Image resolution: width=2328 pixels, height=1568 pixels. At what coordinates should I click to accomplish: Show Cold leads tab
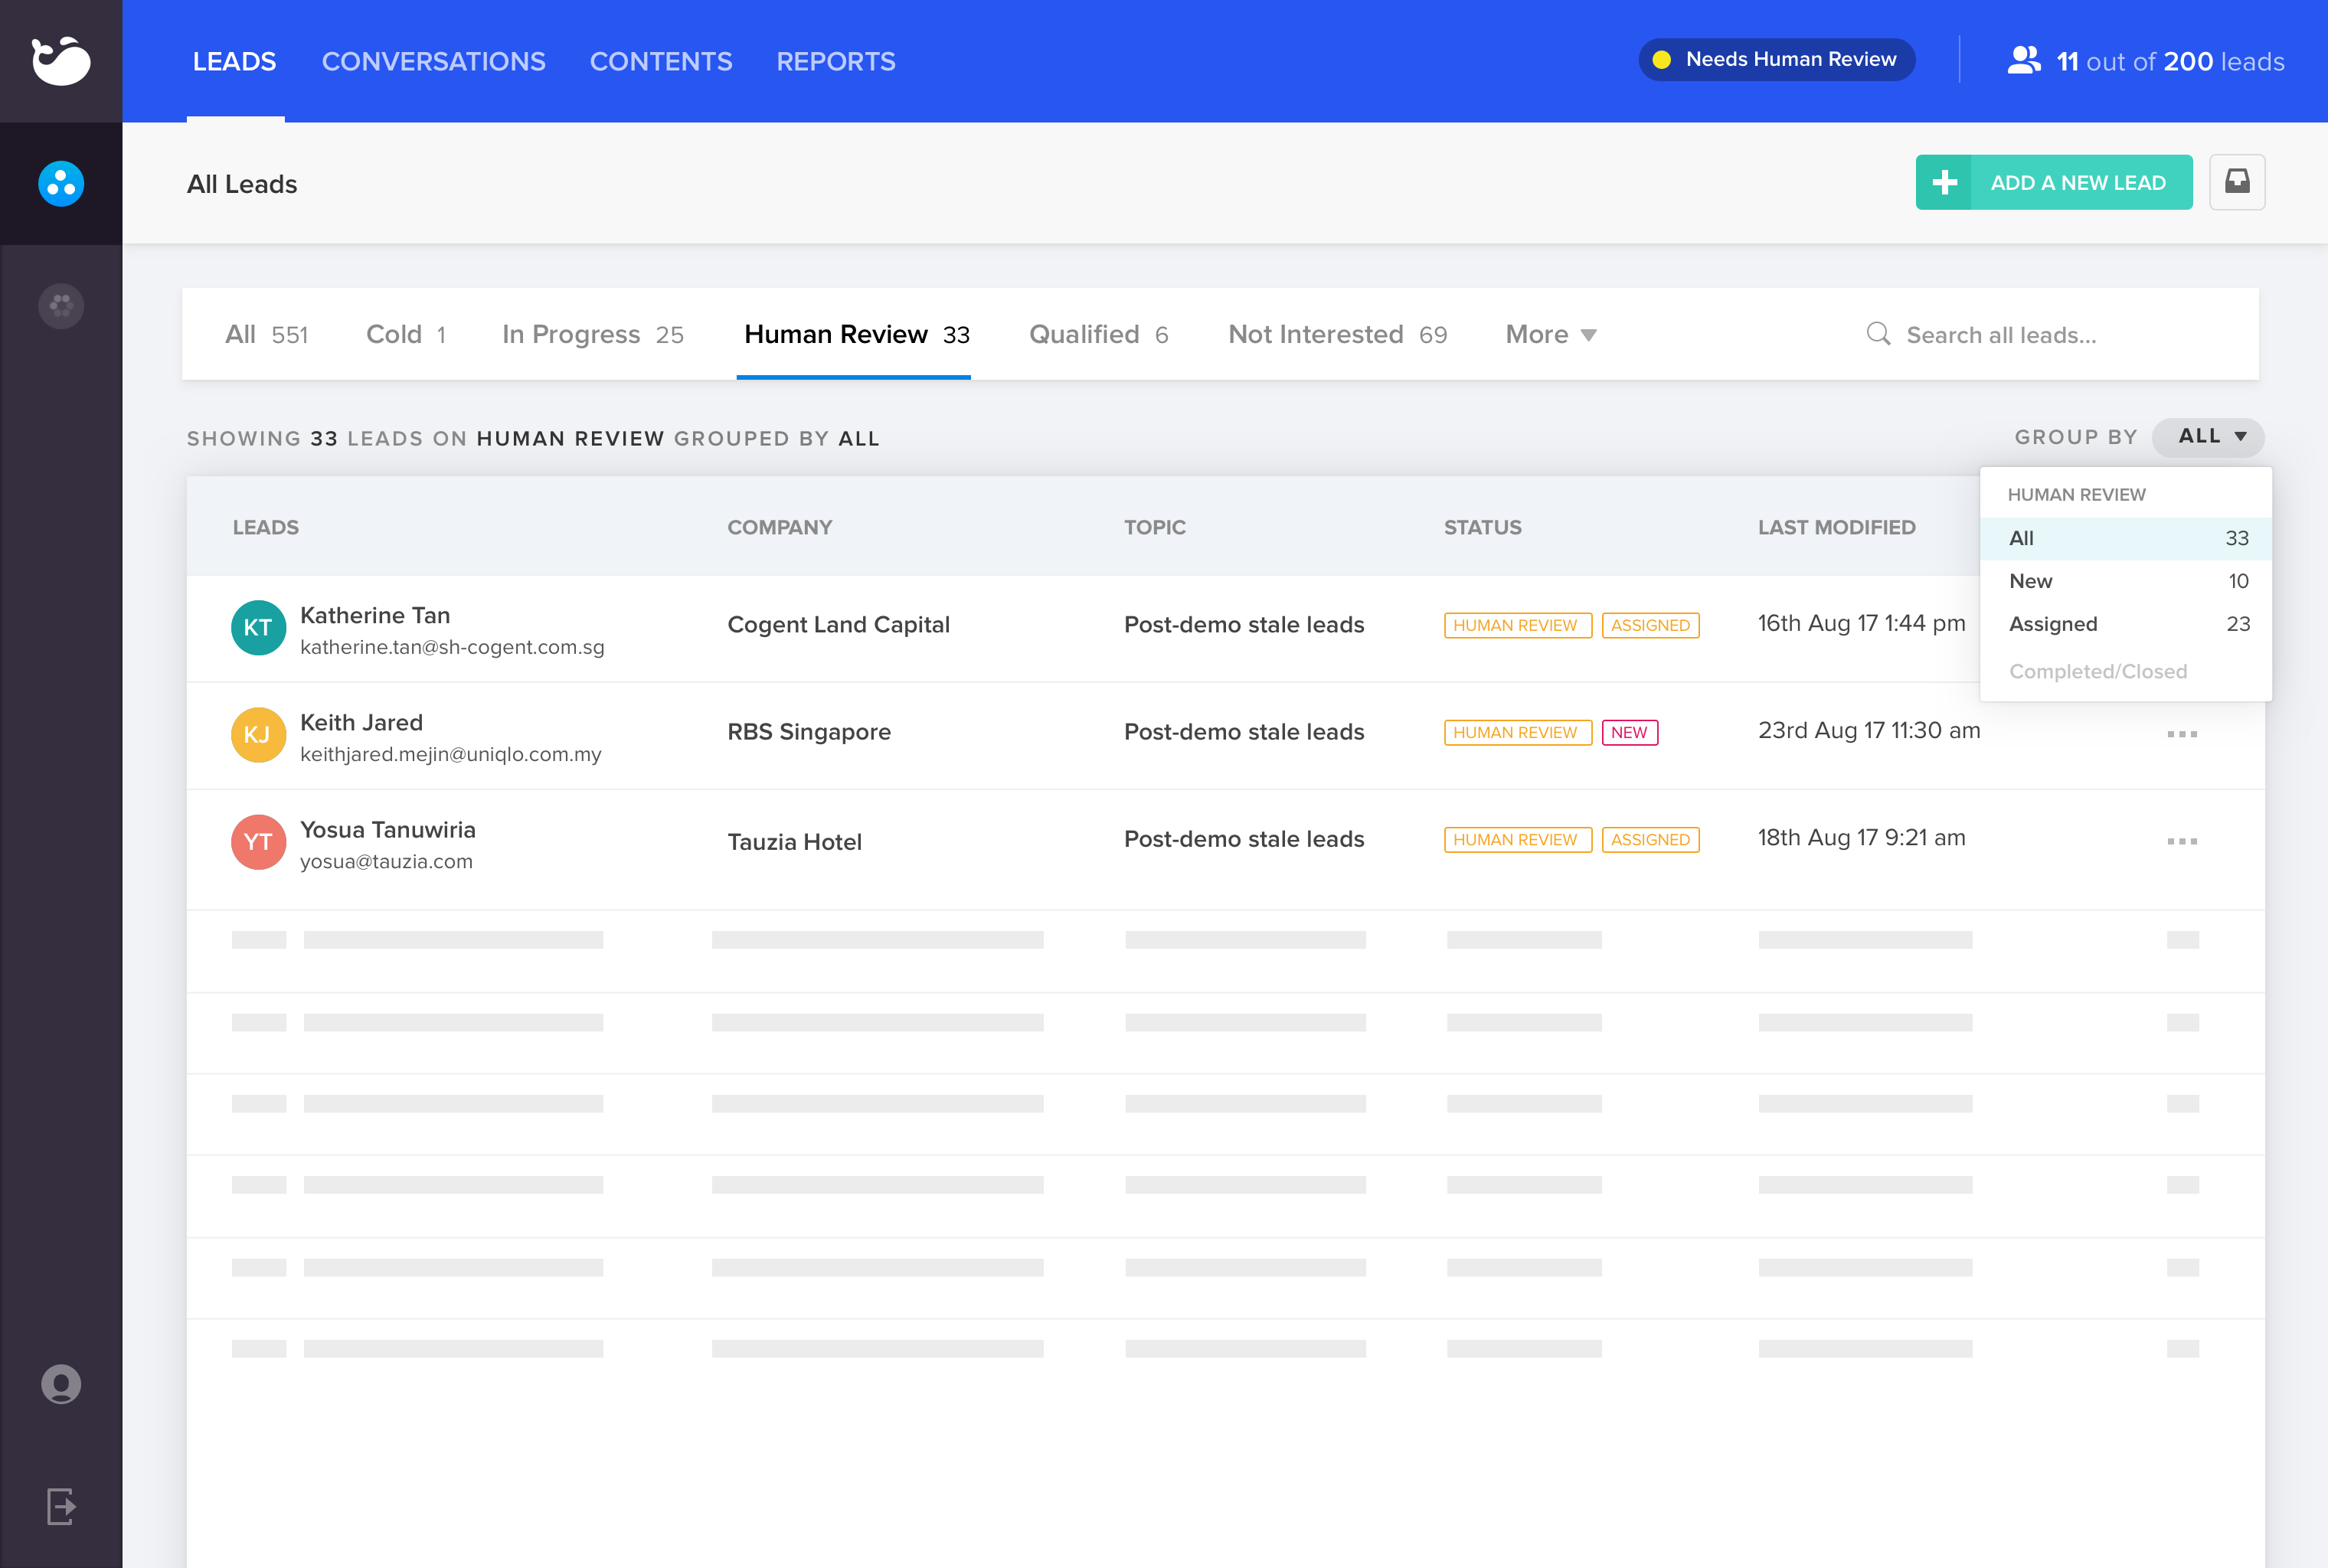pyautogui.click(x=406, y=334)
